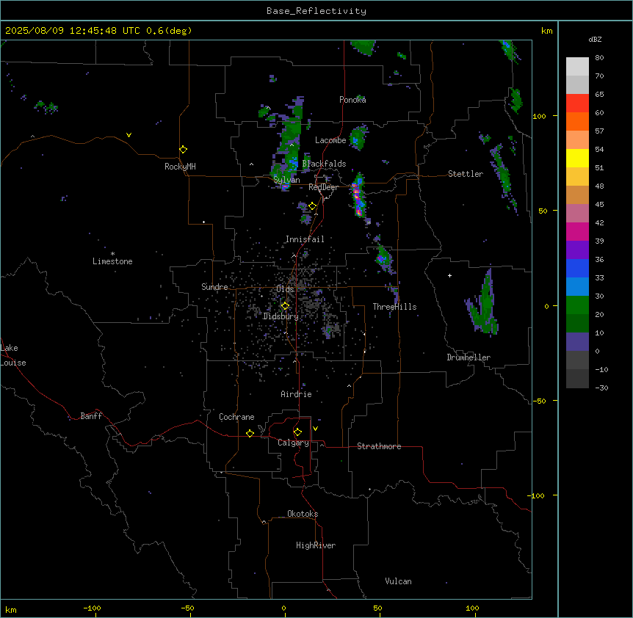The height and width of the screenshot is (618, 633).
Task: Click the yellow V marker northwest of RockyMH
Action: coord(129,135)
